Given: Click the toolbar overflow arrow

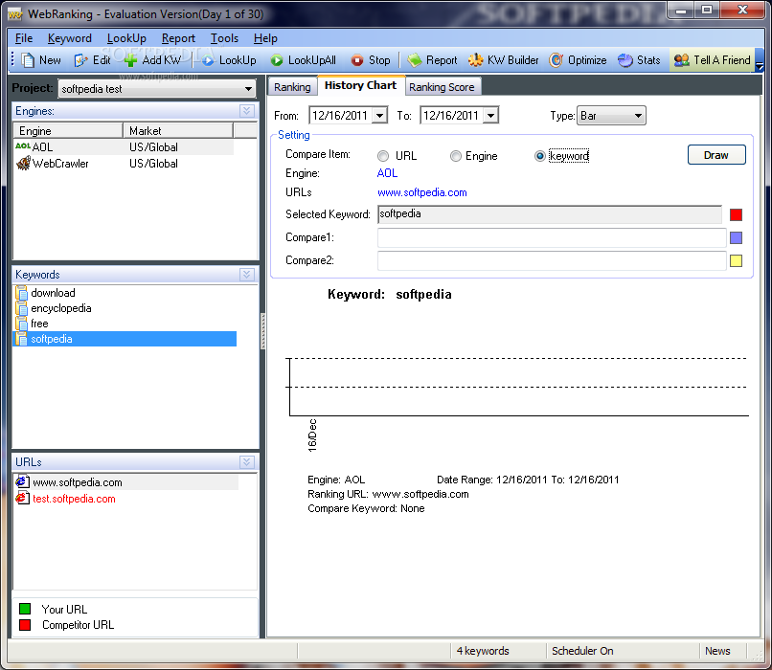Looking at the screenshot, I should pyautogui.click(x=759, y=65).
